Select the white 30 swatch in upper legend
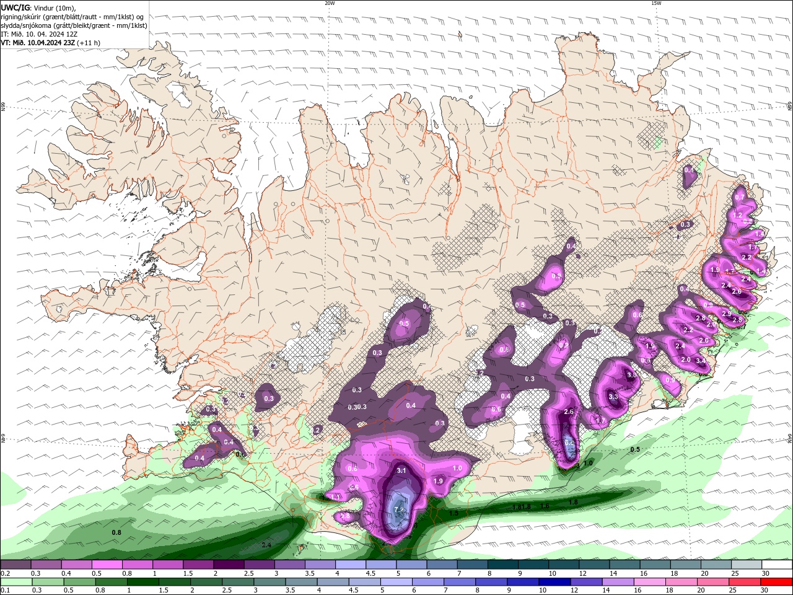The width and height of the screenshot is (793, 595). 777,565
